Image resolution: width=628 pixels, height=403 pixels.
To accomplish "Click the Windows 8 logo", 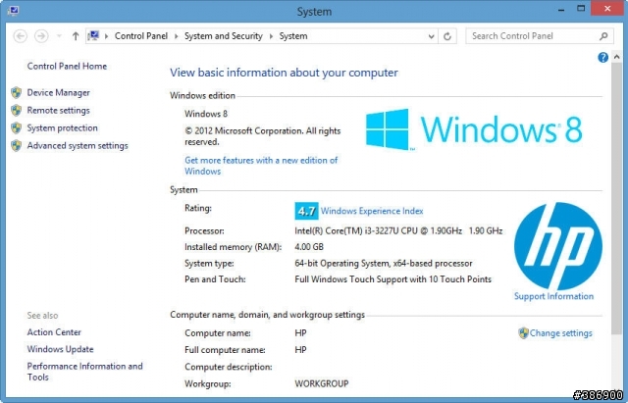I will coord(474,129).
